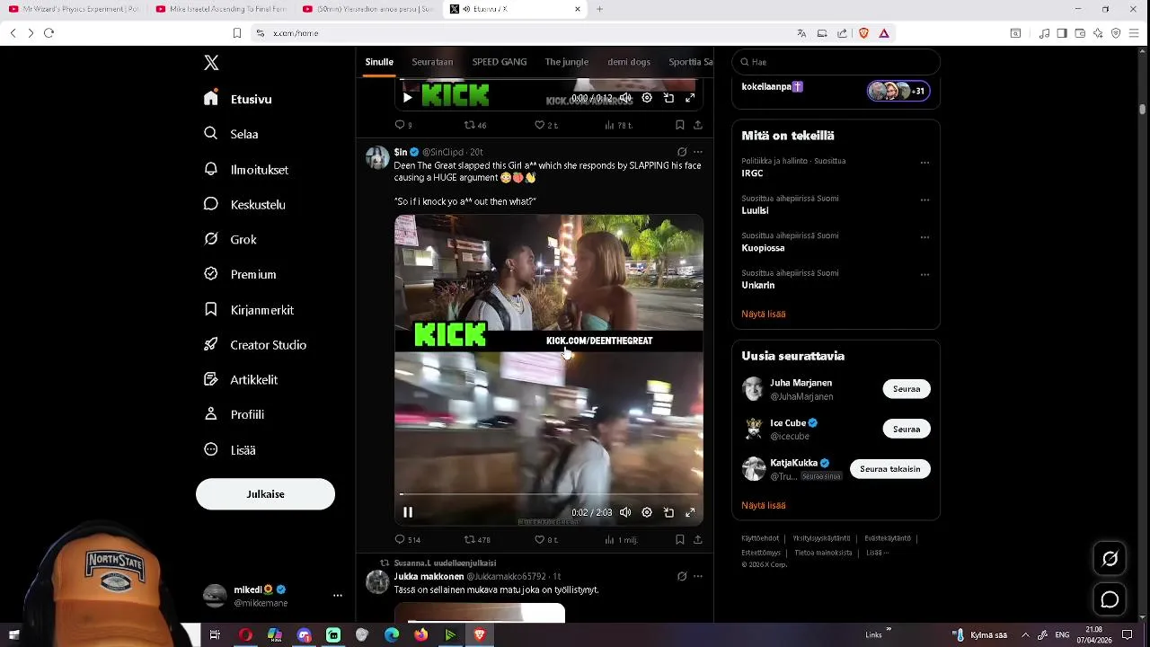This screenshot has height=647, width=1150.
Task: Reload the page in browser toolbar
Action: point(49,33)
